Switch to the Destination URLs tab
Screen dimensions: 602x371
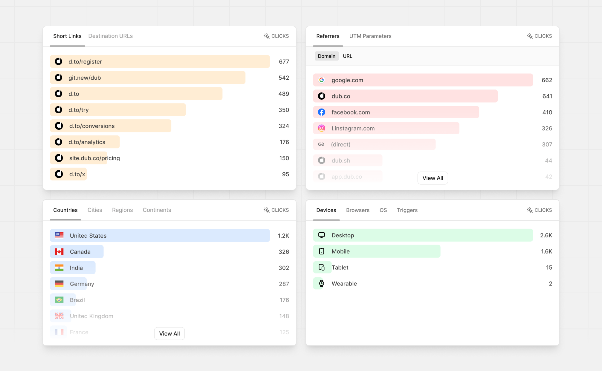(110, 36)
